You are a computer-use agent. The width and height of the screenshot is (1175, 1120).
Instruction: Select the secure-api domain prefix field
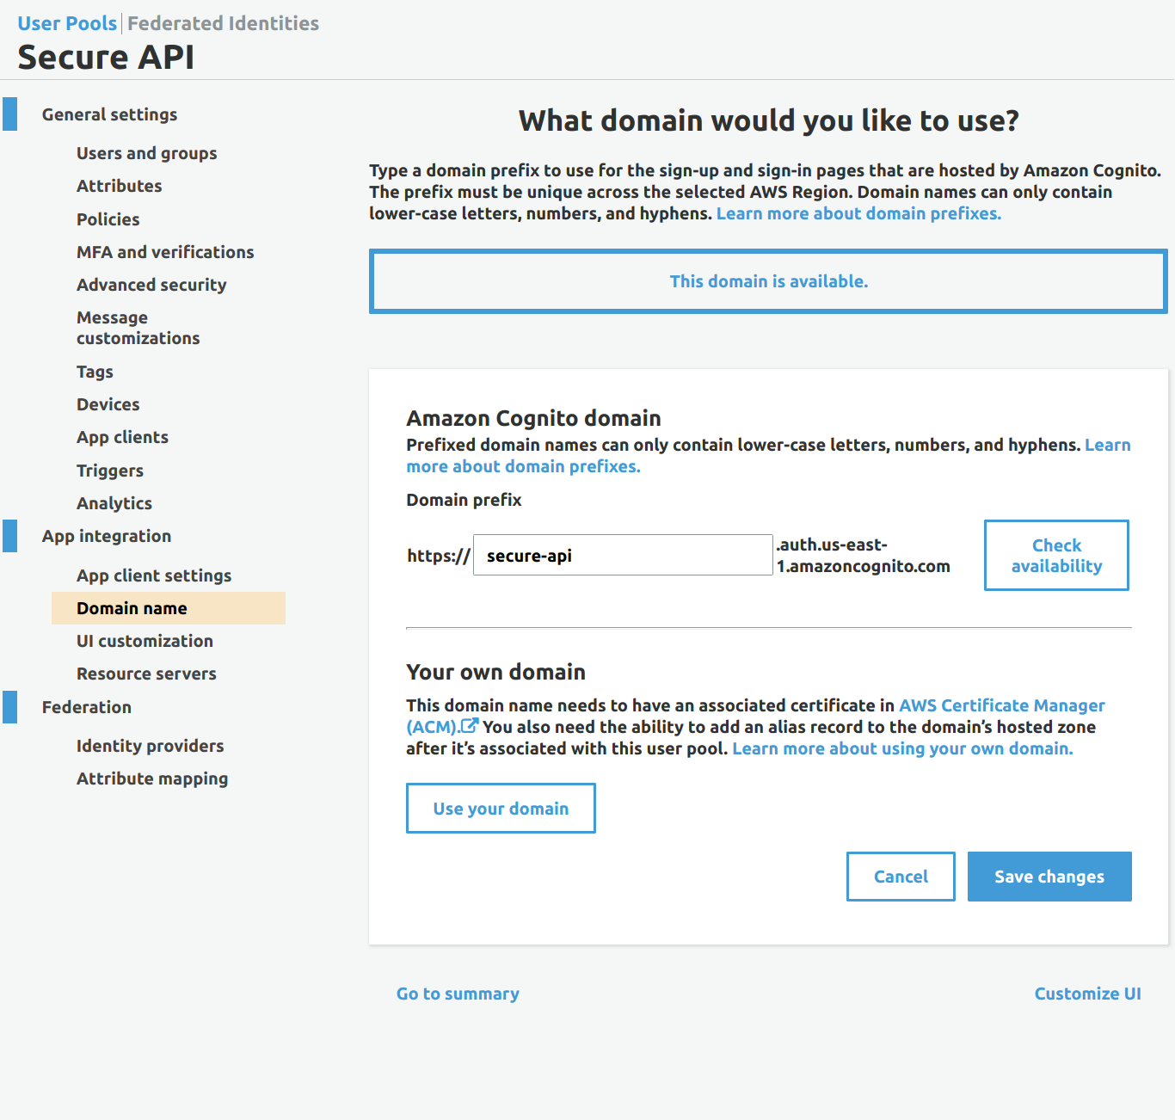coord(622,555)
